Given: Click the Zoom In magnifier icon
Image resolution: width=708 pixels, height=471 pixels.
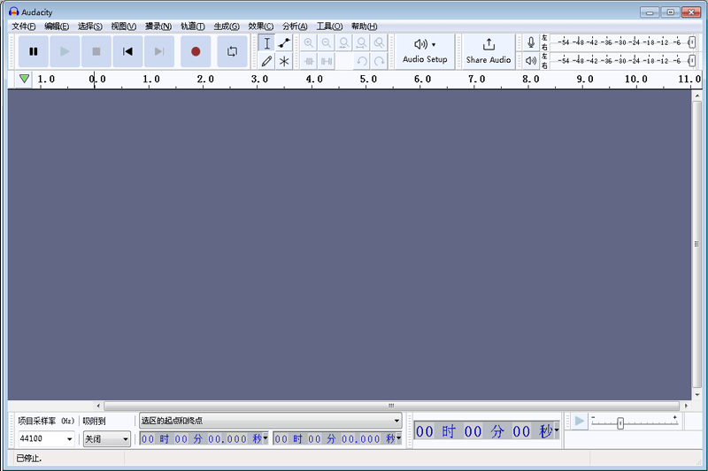Looking at the screenshot, I should click(x=309, y=43).
